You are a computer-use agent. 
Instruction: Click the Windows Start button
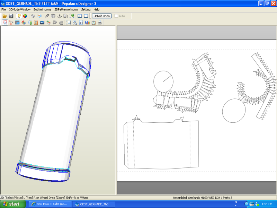pyautogui.click(x=13, y=204)
